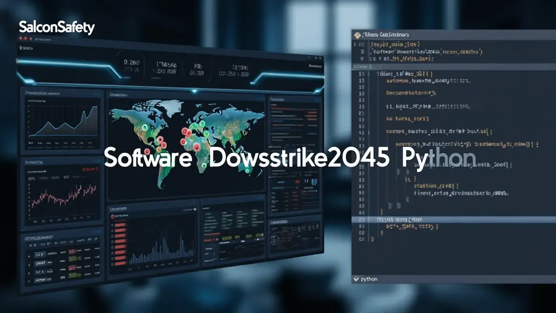Screen dimensions: 556x313
Task: Click the blue shield security icon
Action: click(x=313, y=182)
